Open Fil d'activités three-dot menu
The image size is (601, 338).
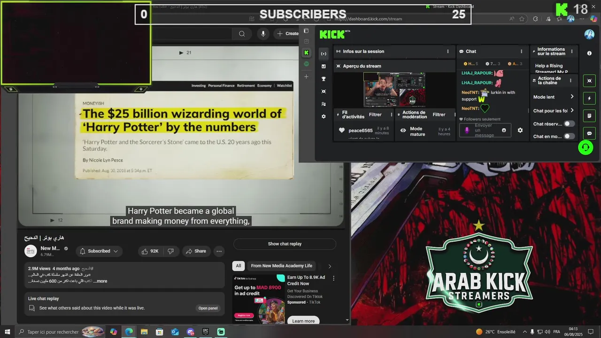point(391,115)
